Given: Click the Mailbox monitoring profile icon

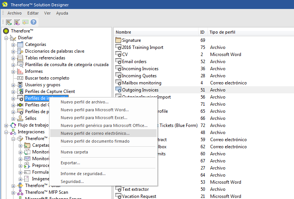Looking at the screenshot, I should coord(118,83).
